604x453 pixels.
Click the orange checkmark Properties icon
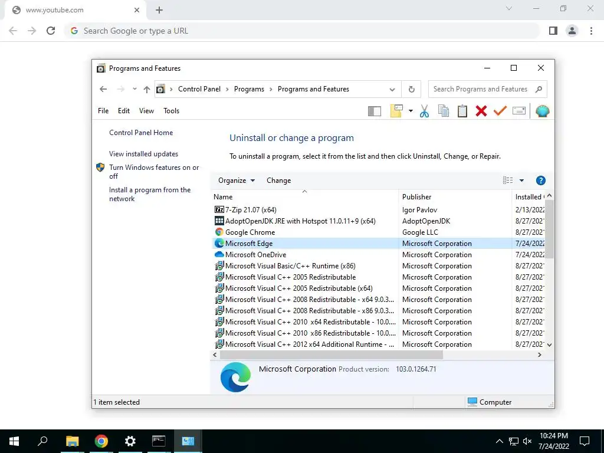(500, 111)
